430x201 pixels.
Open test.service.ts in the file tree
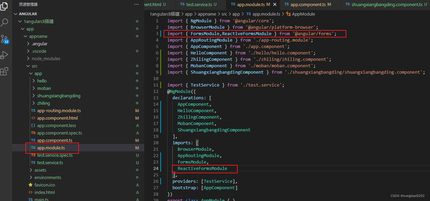[x=50, y=162]
